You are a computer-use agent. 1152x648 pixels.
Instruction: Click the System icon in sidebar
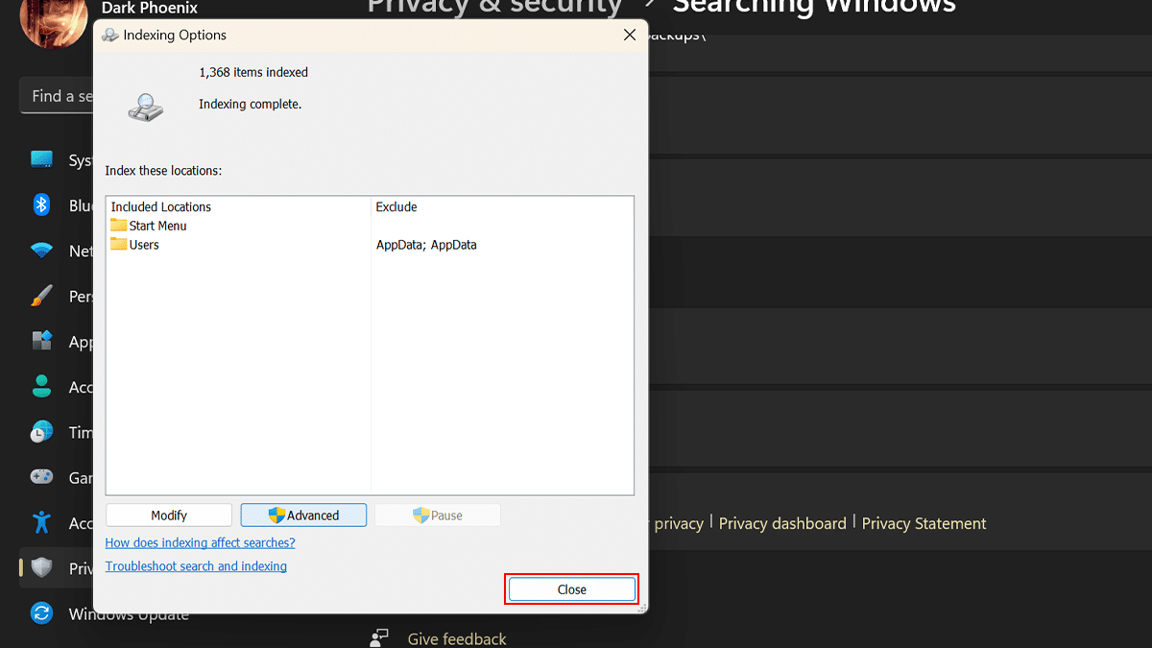coord(41,159)
